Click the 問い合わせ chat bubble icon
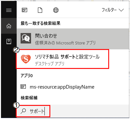 [x=26, y=38]
